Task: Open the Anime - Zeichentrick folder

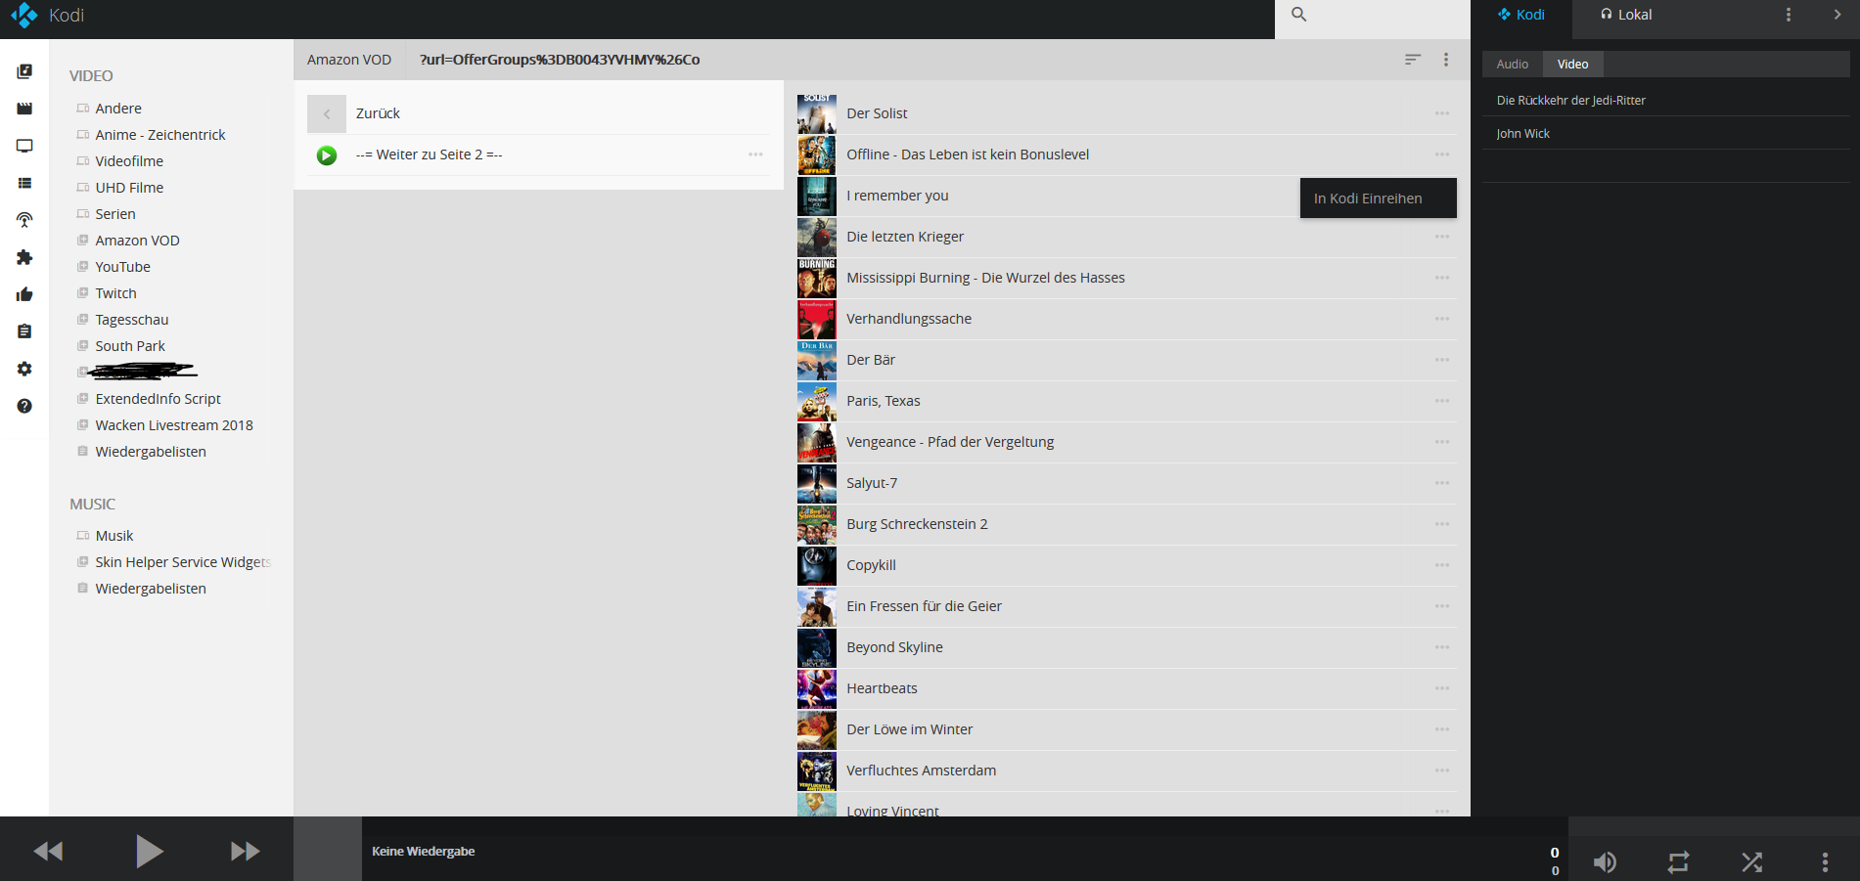Action: click(159, 135)
